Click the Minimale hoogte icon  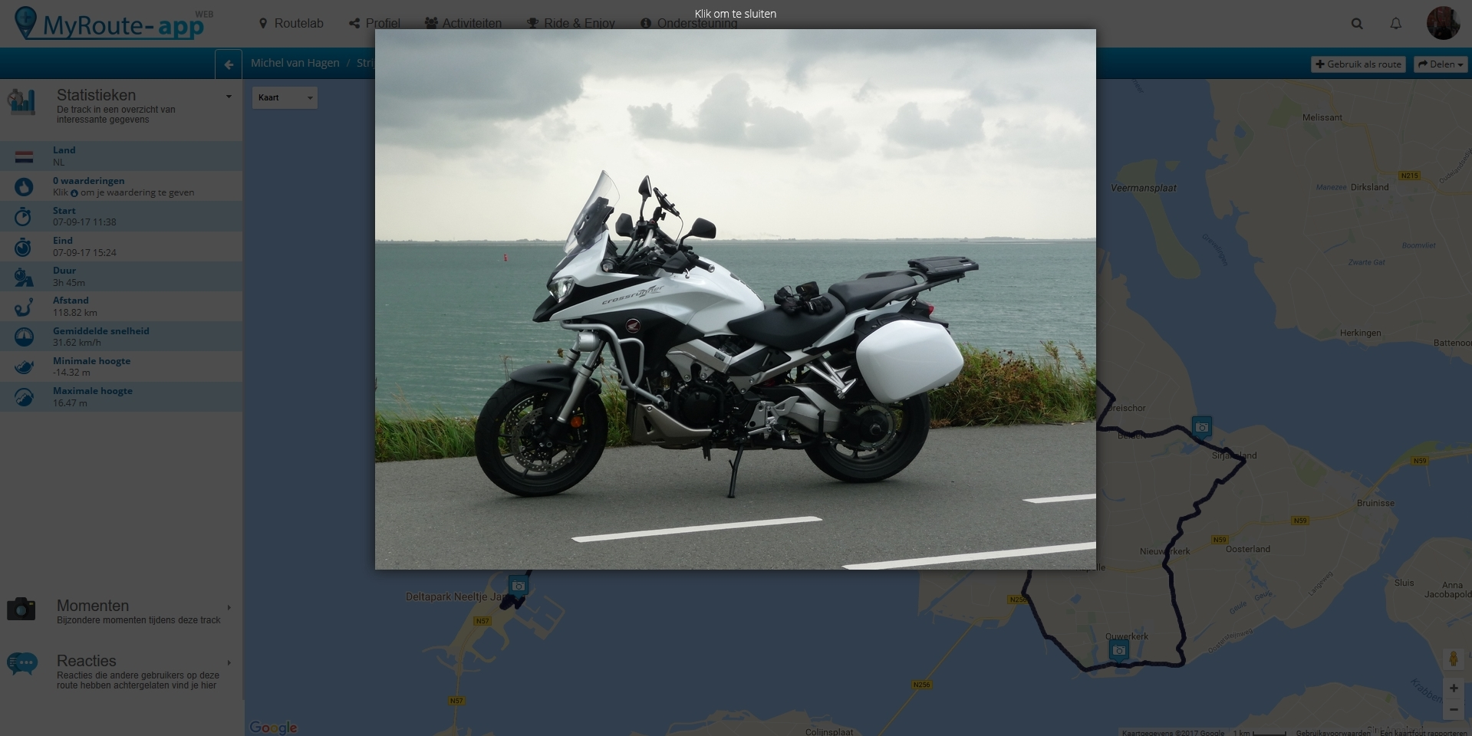click(x=24, y=366)
